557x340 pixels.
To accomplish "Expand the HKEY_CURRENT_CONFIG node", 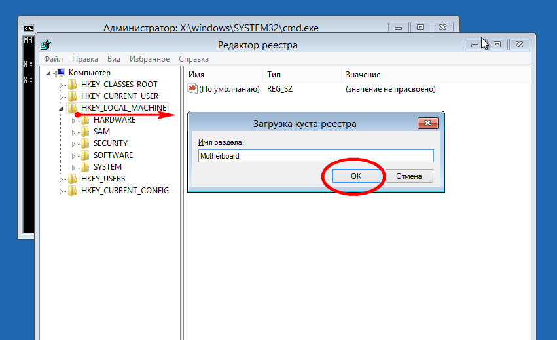I will click(62, 191).
